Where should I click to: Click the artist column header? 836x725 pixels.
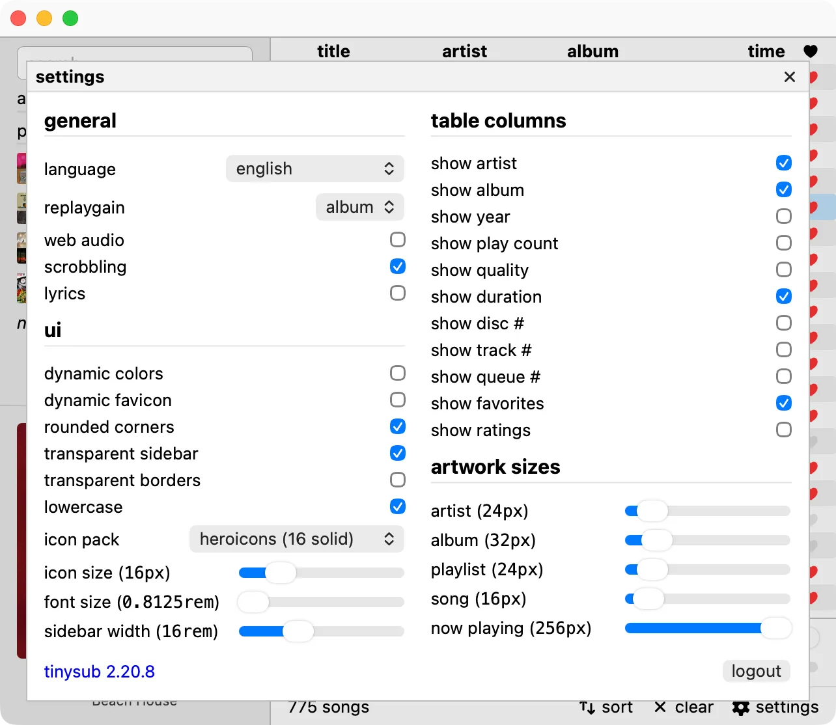[x=464, y=51]
